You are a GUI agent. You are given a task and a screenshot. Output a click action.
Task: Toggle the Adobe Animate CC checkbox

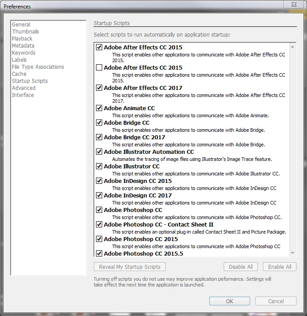(x=99, y=108)
